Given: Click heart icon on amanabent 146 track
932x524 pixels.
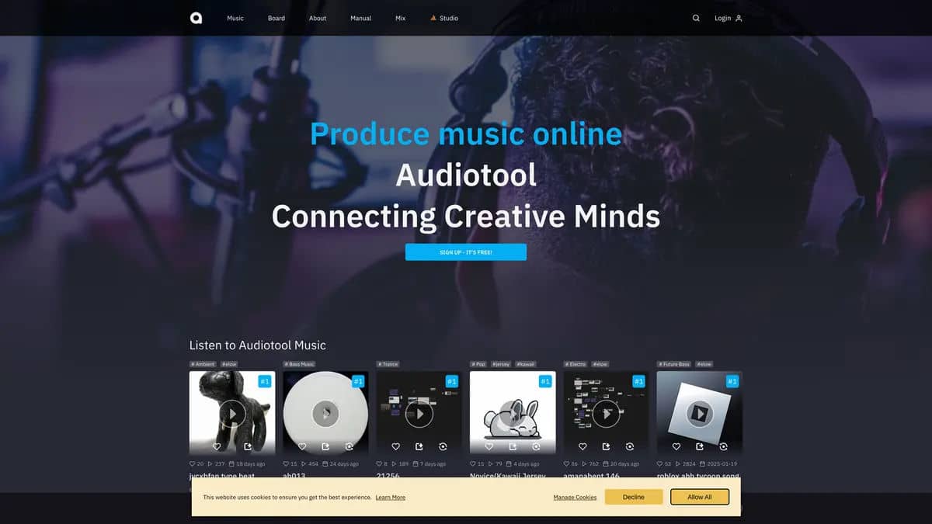Looking at the screenshot, I should coord(582,446).
